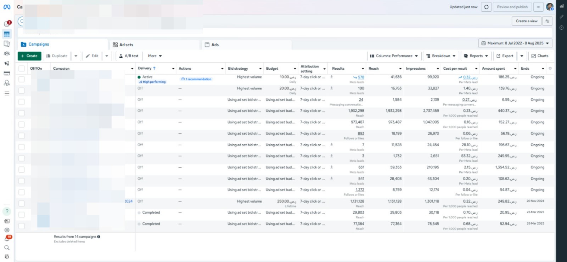
Task: Open the Budget column header dropdown arrow
Action: point(295,69)
